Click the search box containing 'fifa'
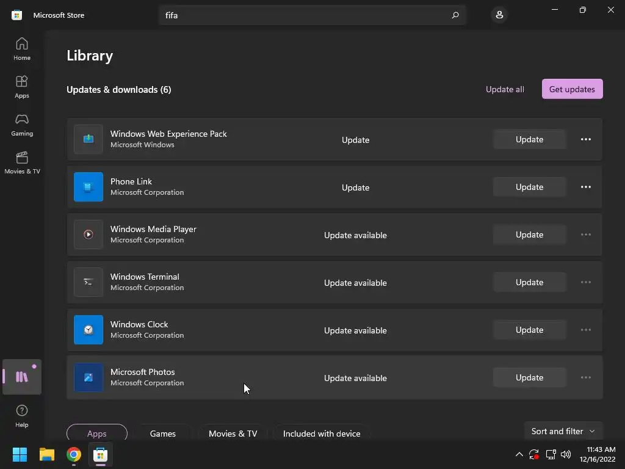625x469 pixels. [312, 15]
